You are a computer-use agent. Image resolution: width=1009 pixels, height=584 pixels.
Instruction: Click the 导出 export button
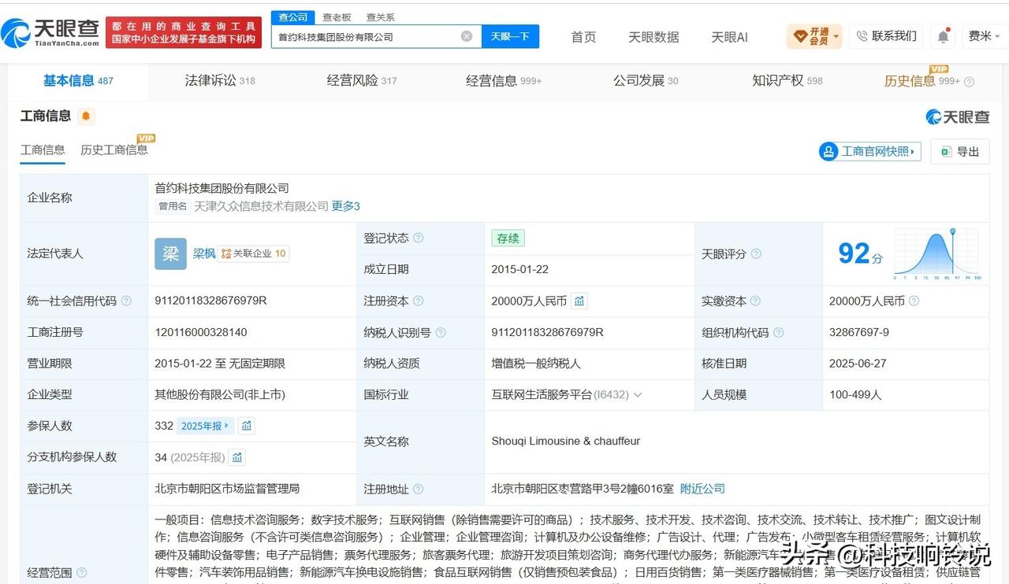click(960, 151)
